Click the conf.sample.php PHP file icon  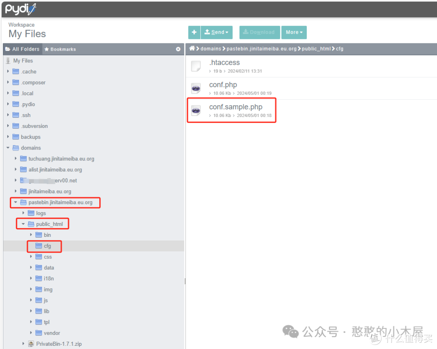click(x=196, y=111)
